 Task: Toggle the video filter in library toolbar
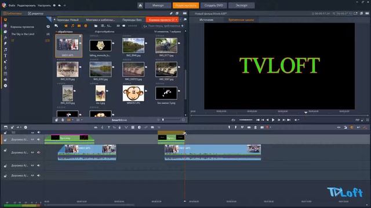point(66,25)
